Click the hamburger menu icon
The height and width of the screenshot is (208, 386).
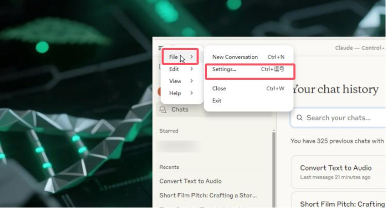pos(160,48)
